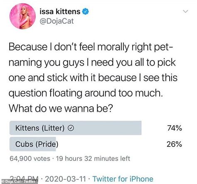Click the verified blue checkmark badge
The image size is (197, 184).
[86, 12]
